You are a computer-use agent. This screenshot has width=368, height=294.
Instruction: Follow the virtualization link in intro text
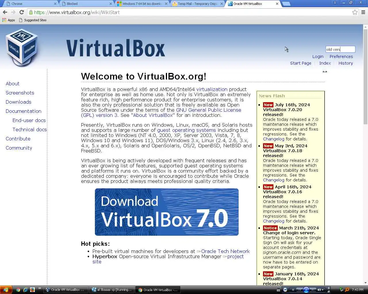212,89
